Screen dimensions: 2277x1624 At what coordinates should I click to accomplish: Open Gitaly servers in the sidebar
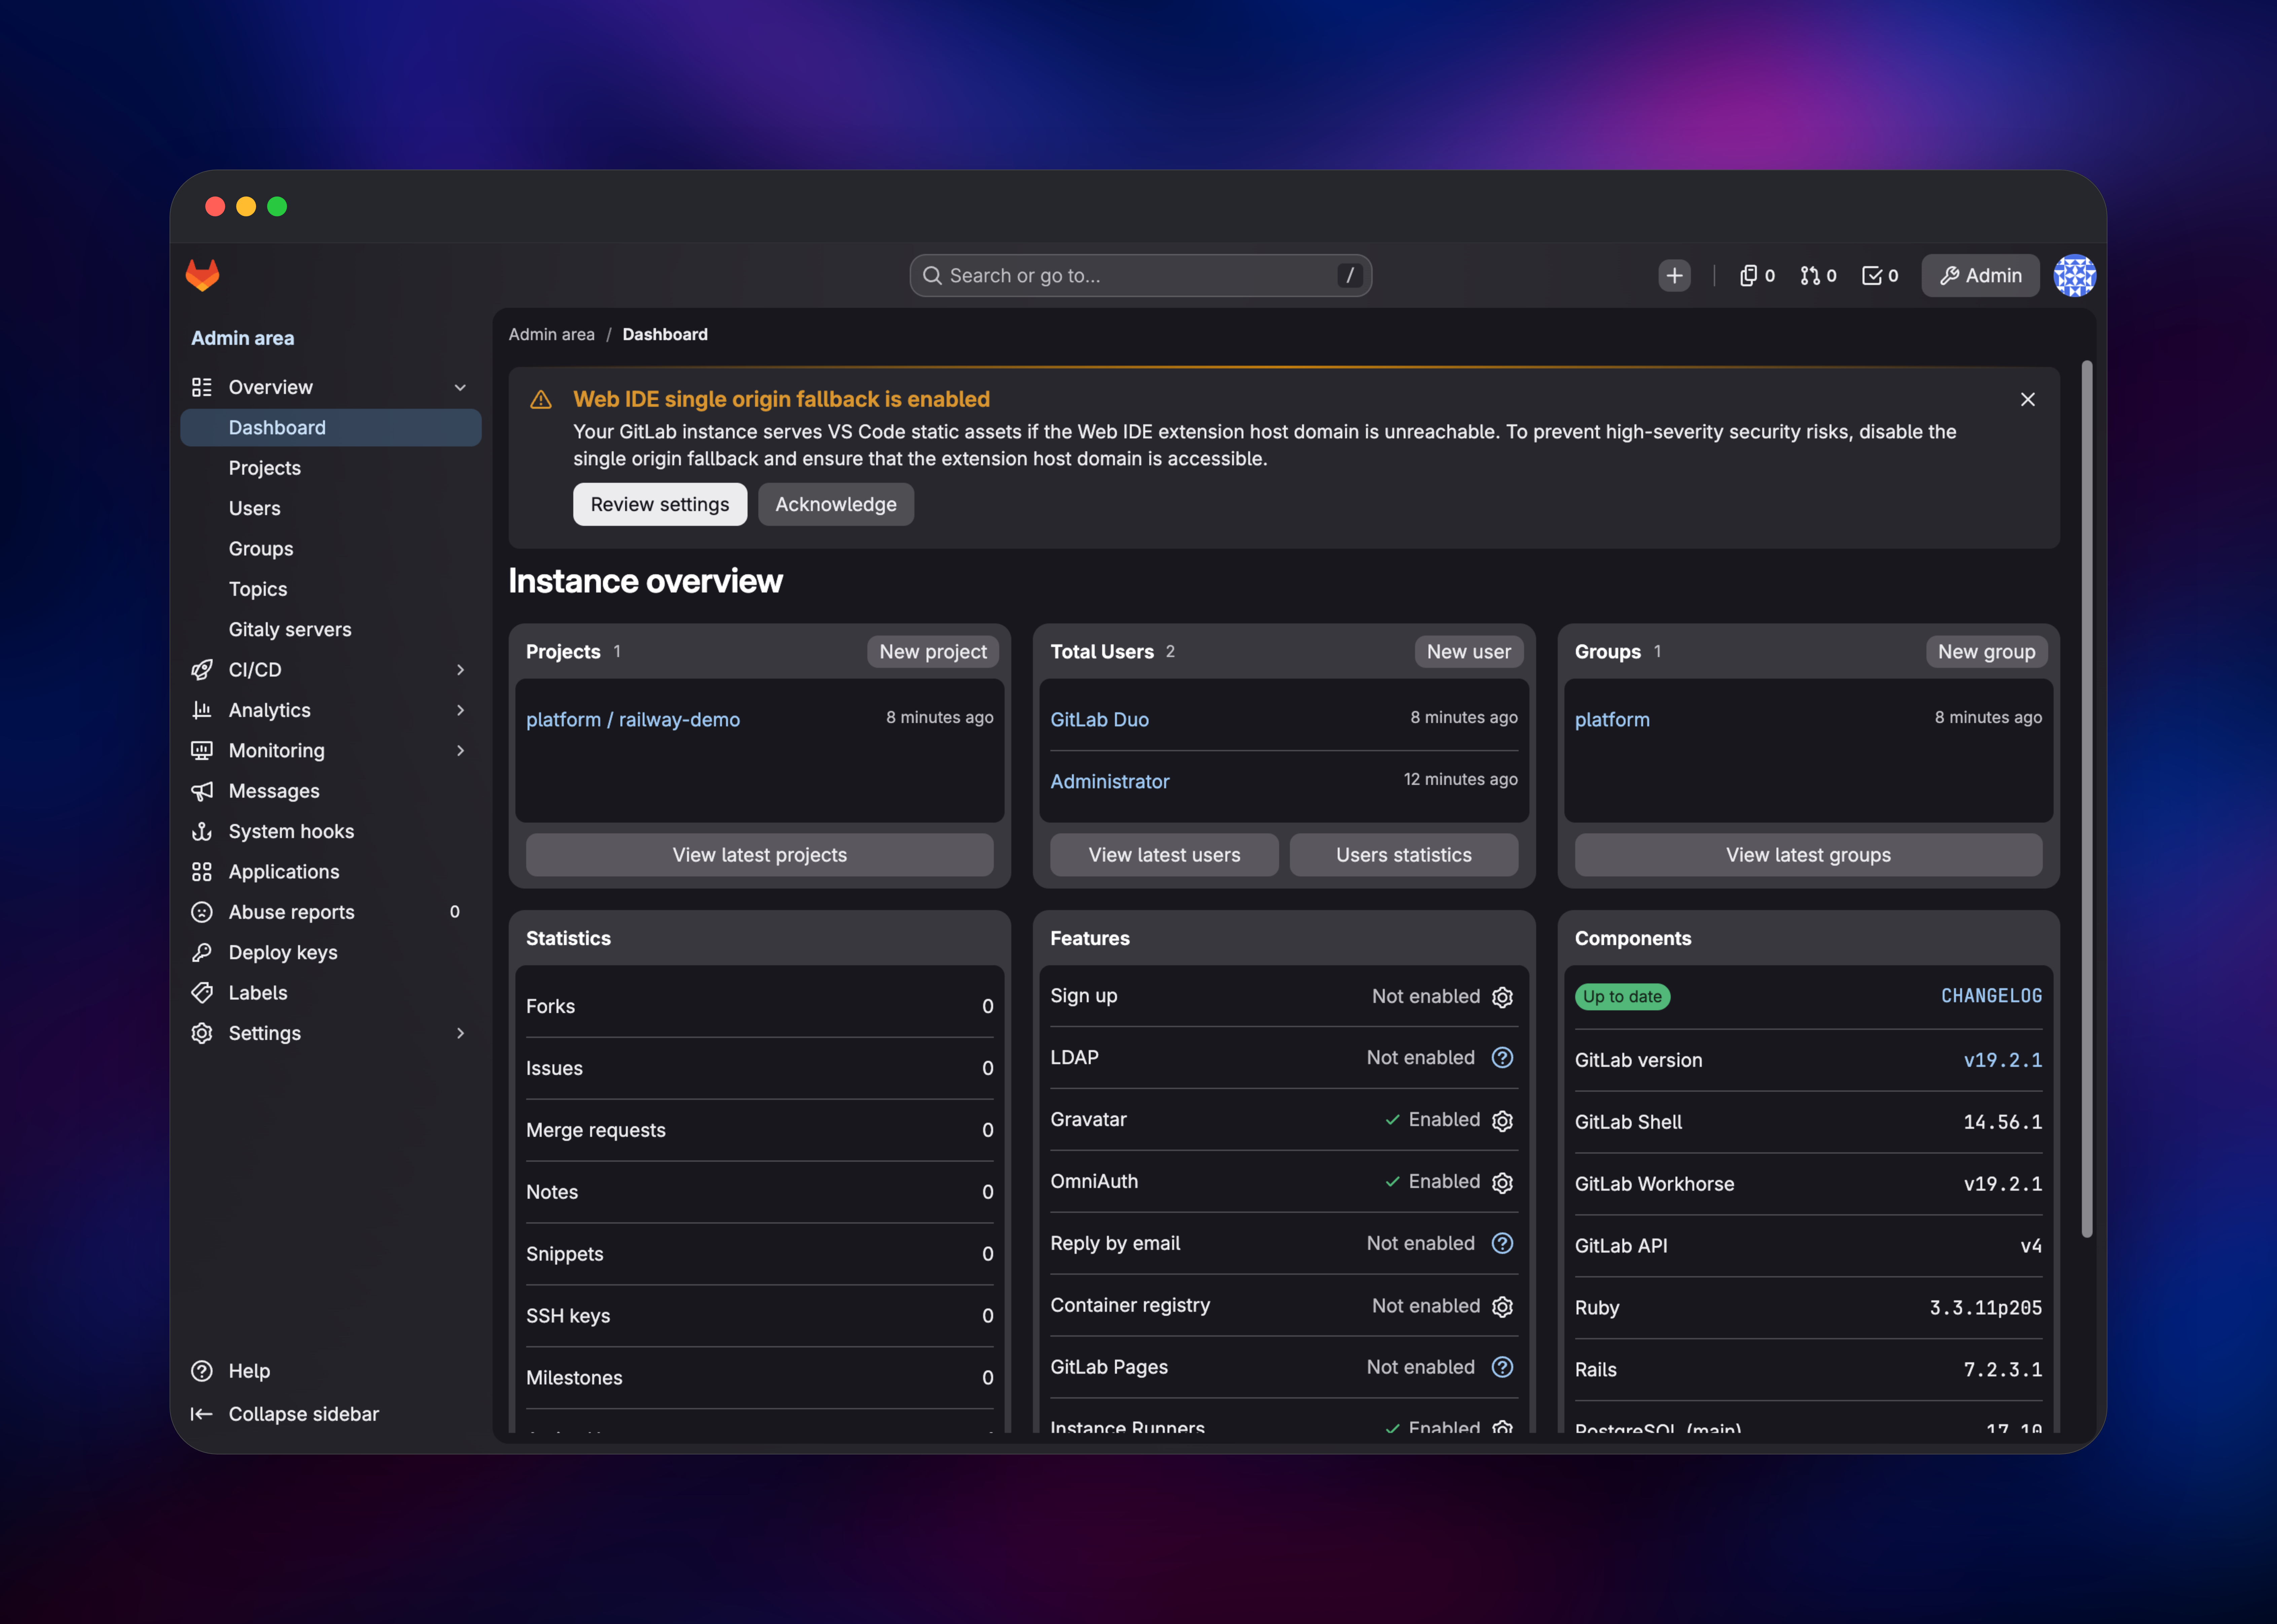coord(331,630)
